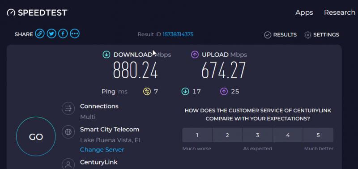The image size is (358, 169).
Task: Rate customer service as 5
Action: click(x=318, y=135)
